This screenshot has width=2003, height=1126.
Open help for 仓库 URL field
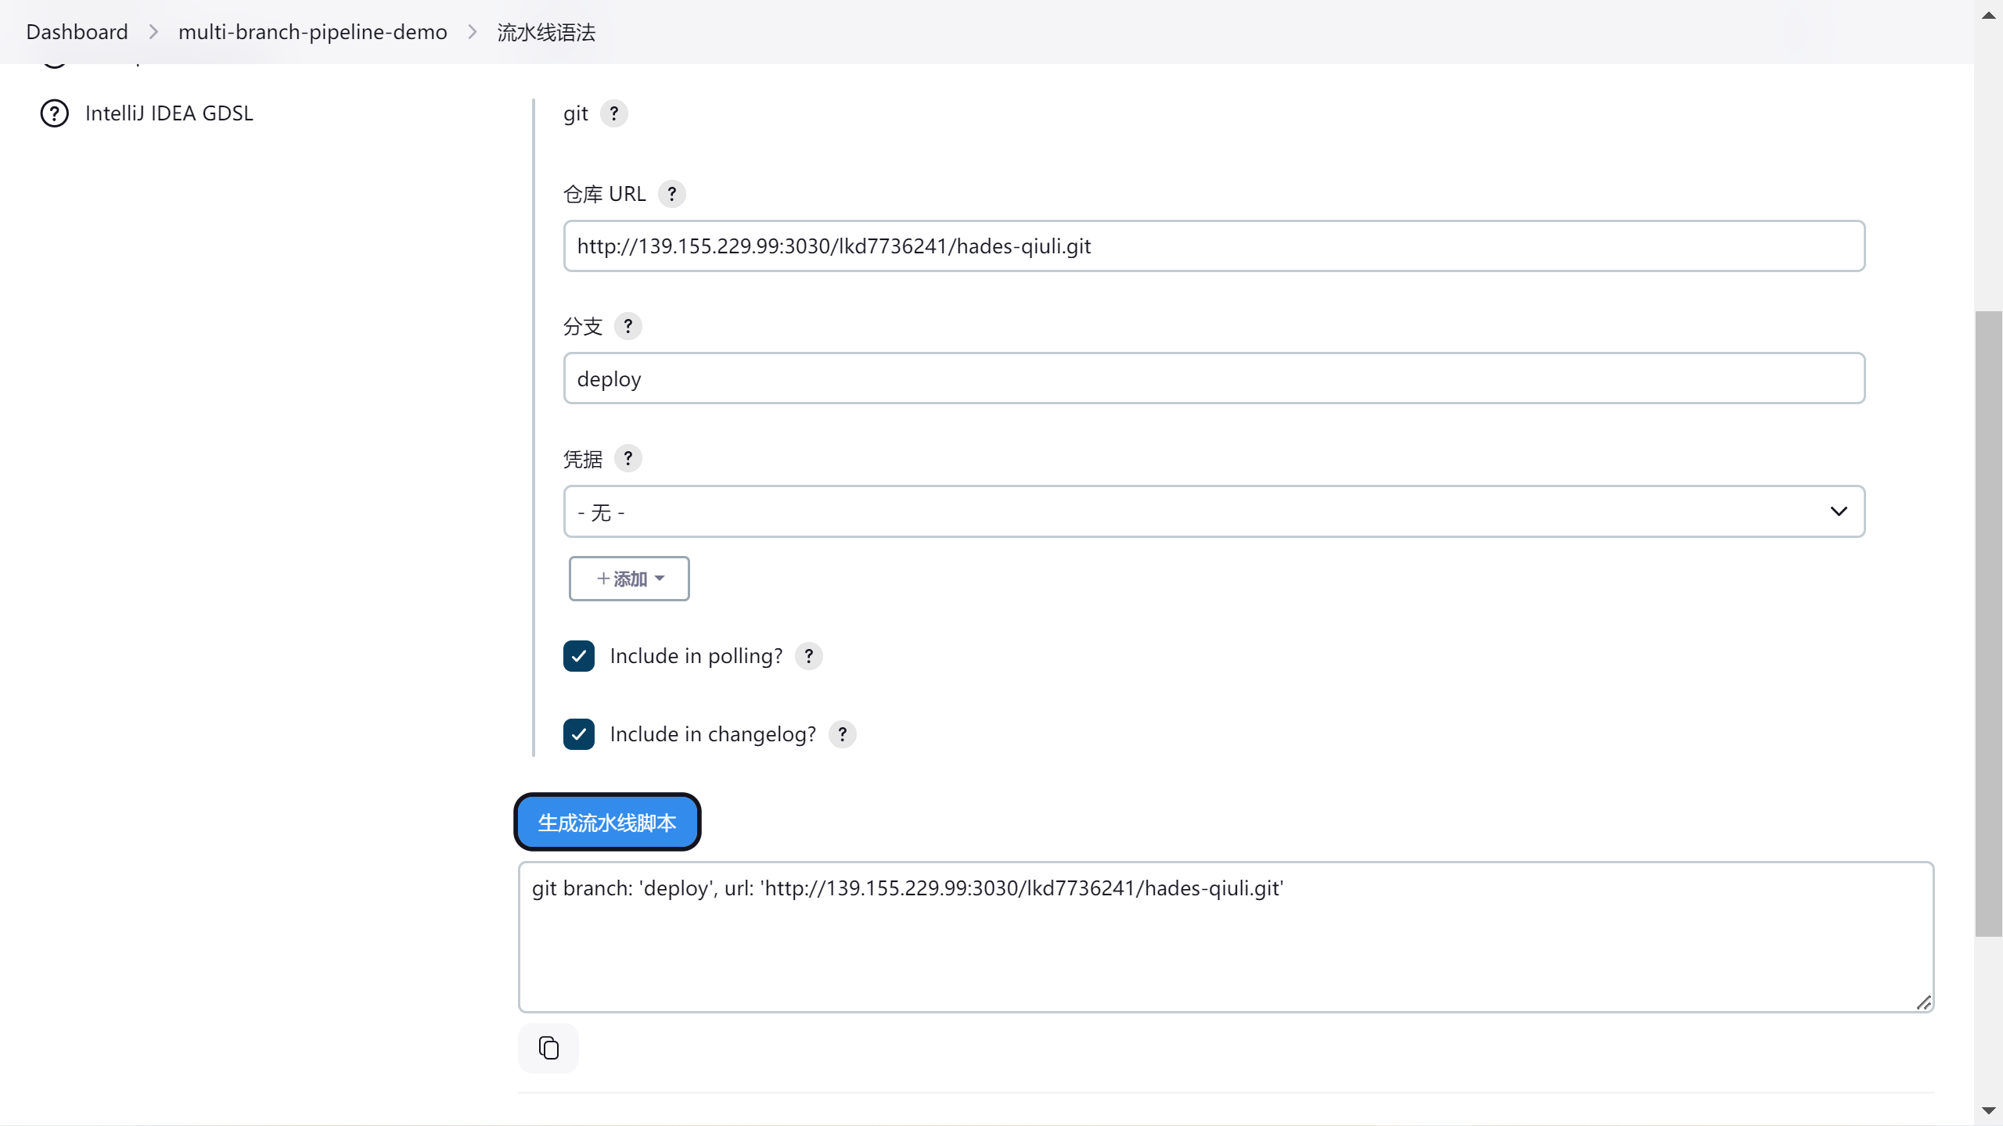(671, 194)
